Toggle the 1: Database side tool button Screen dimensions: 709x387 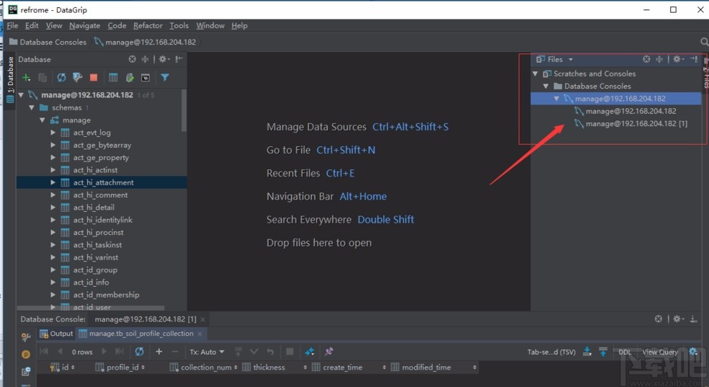[10, 80]
